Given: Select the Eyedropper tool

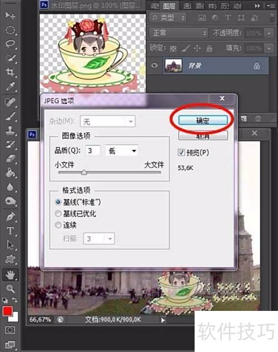Looking at the screenshot, I should click(10, 87).
